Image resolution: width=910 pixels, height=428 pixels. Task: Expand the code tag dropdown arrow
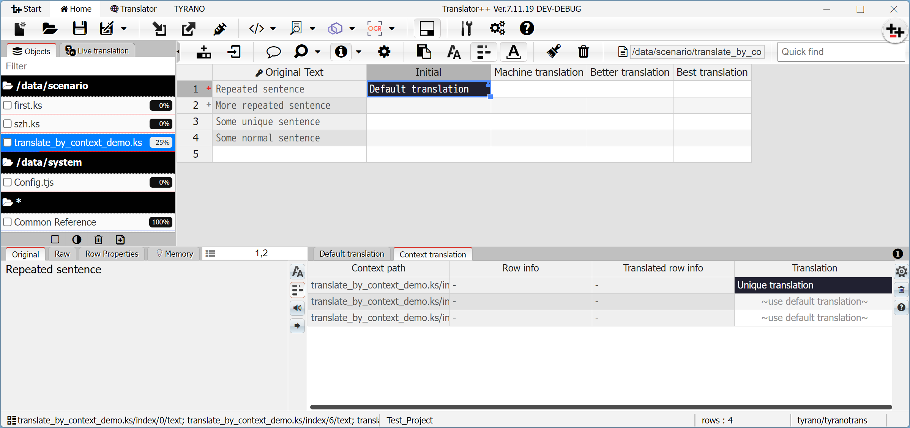point(273,29)
